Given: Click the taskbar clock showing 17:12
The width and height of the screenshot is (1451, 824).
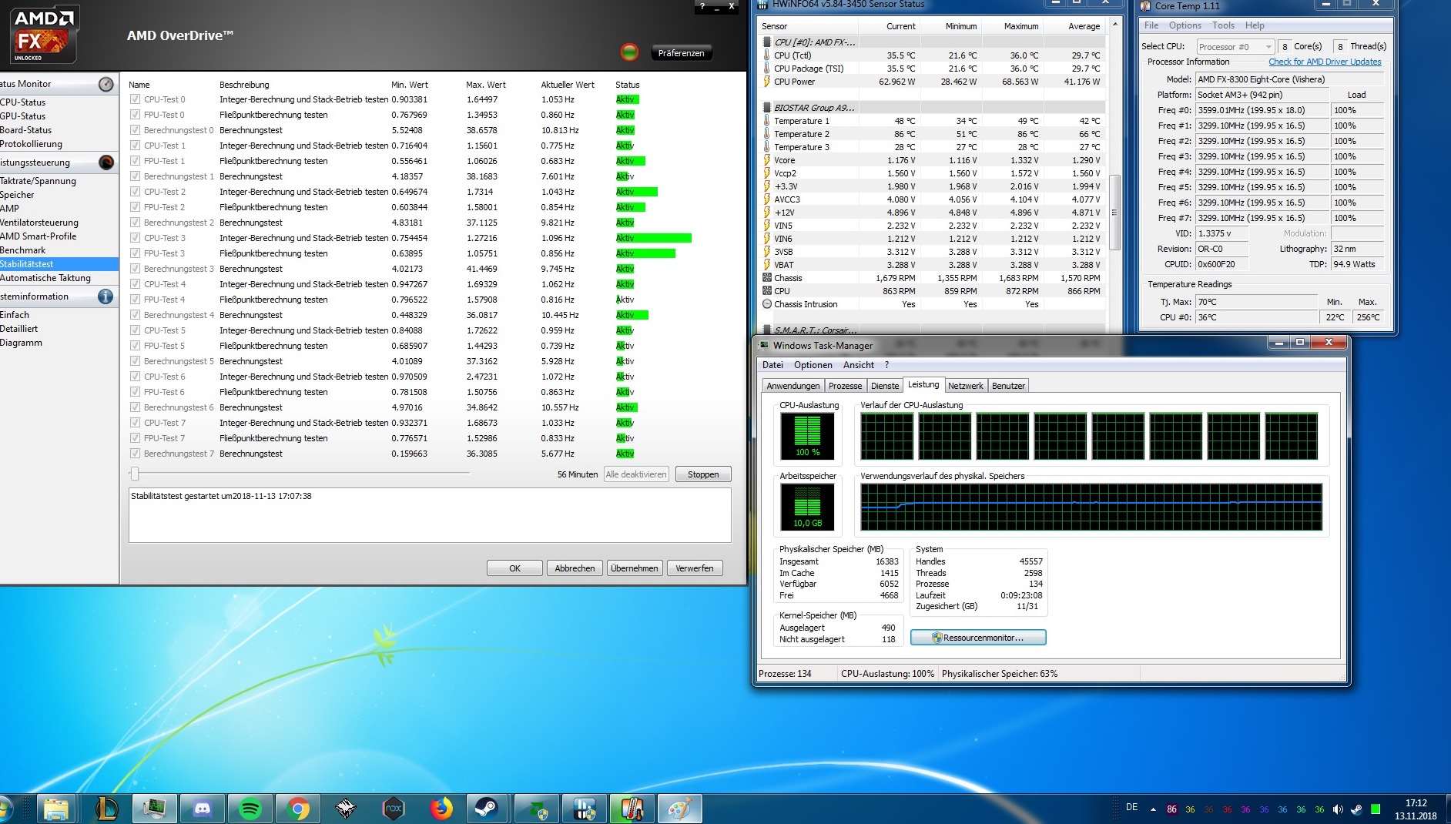Looking at the screenshot, I should (1416, 803).
